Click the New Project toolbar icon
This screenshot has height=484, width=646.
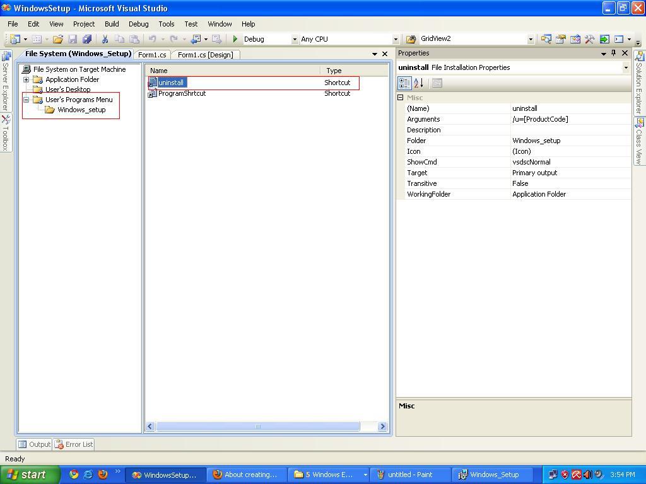click(15, 39)
